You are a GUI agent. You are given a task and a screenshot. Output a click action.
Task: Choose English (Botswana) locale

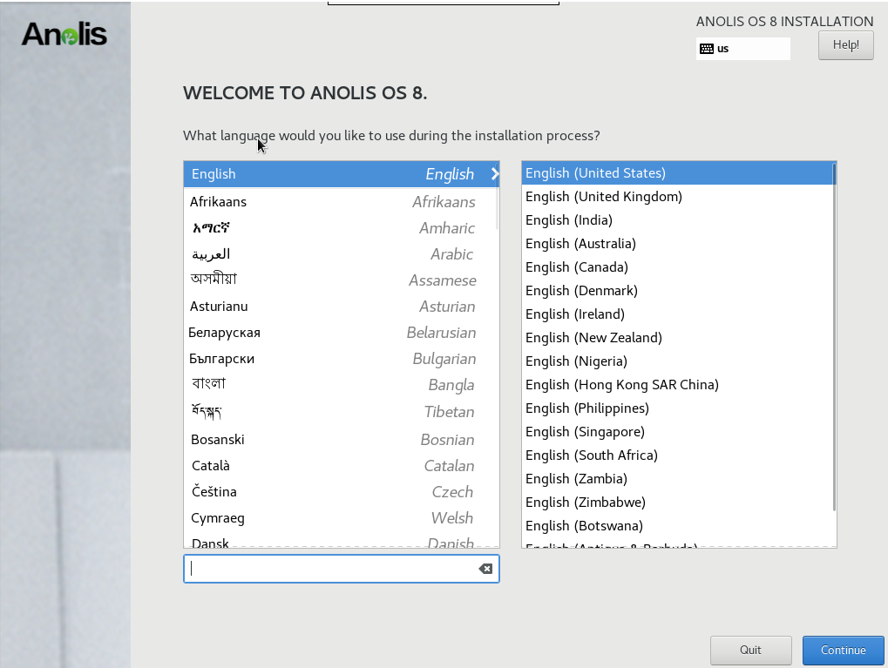tap(677, 525)
